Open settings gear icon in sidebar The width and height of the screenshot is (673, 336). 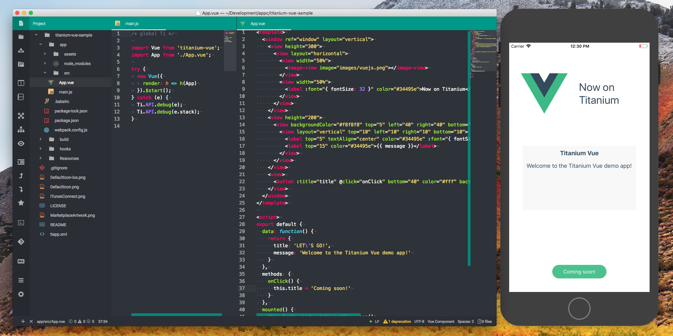[21, 294]
